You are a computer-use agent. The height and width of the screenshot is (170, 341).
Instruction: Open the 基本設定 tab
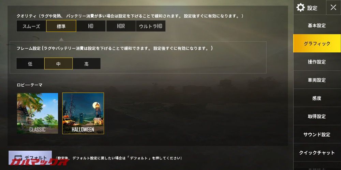click(x=317, y=26)
